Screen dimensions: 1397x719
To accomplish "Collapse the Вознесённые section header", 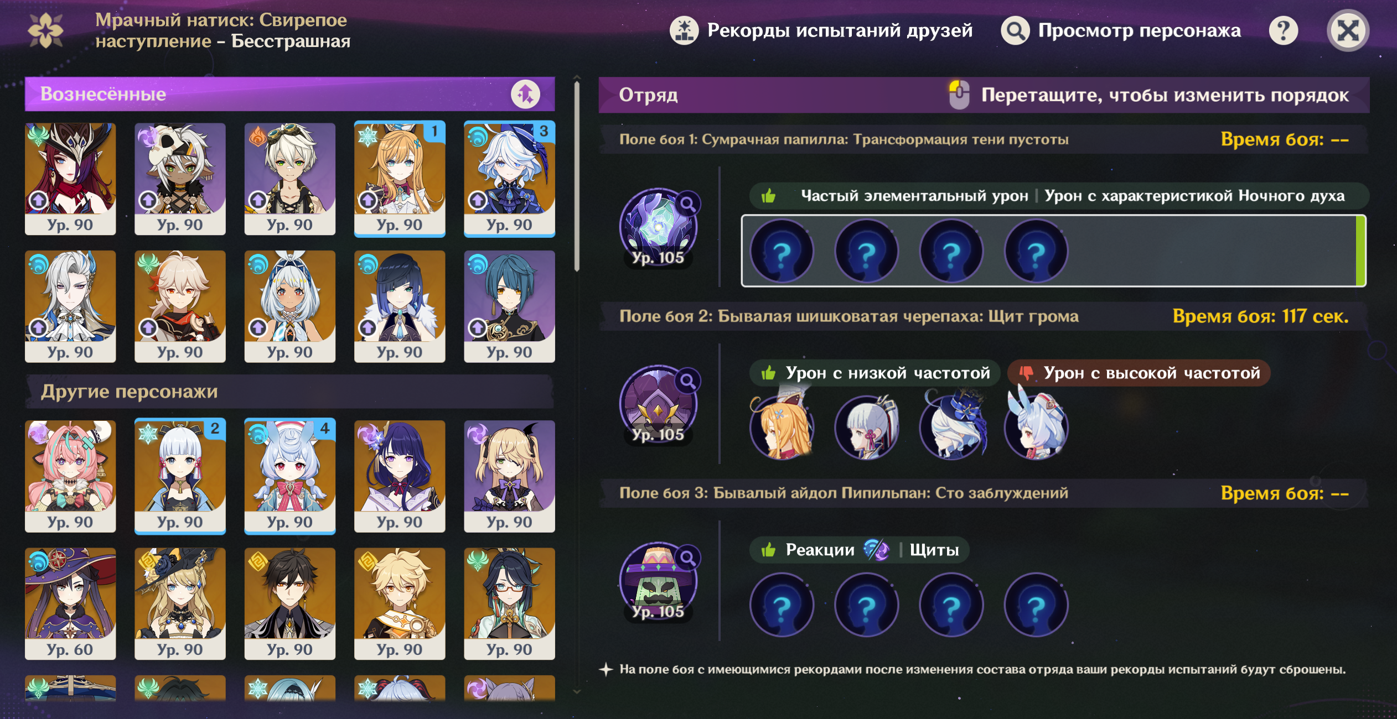I will (289, 95).
